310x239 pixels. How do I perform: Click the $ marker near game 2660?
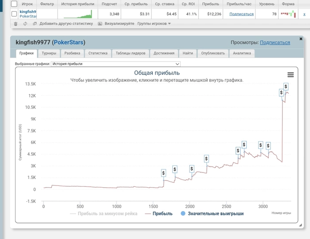point(238,151)
